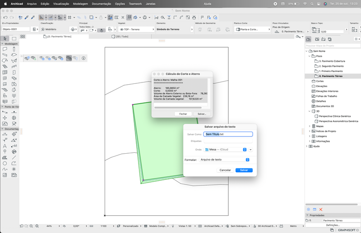Screen dimensions: 361x233
Task: Select the Label A1 tool
Action: 14,146
